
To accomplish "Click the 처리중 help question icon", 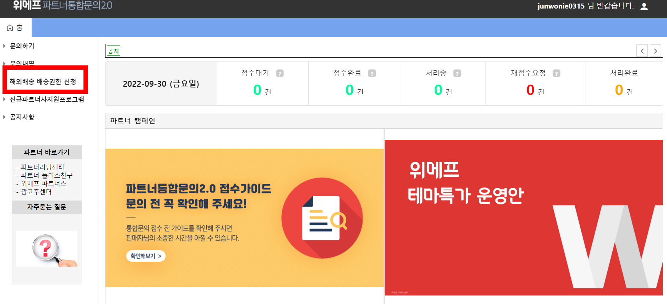I will pos(457,74).
